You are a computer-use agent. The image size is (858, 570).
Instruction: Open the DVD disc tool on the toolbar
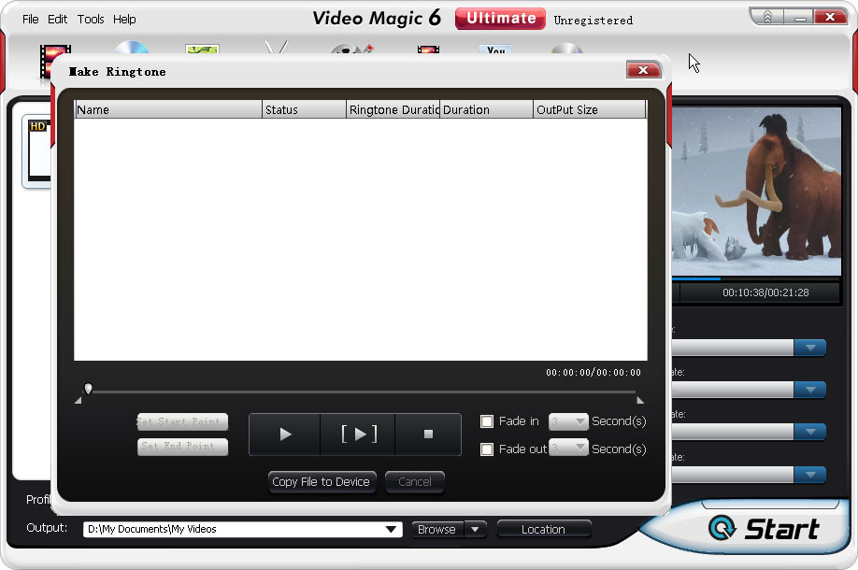point(133,49)
